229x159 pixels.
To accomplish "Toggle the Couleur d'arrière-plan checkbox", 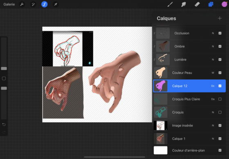I will point(220,150).
